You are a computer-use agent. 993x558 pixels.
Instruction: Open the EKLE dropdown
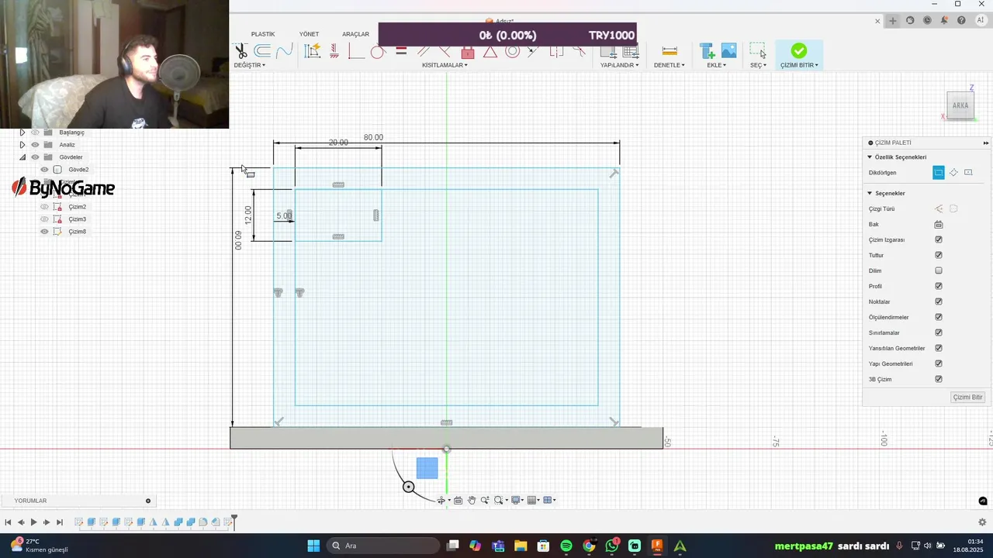717,65
